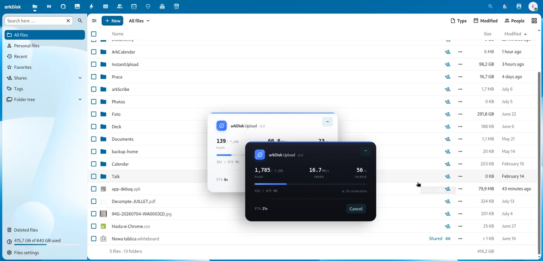This screenshot has width=543, height=261.
Task: Open Deleted files in sidebar
Action: (x=45, y=230)
